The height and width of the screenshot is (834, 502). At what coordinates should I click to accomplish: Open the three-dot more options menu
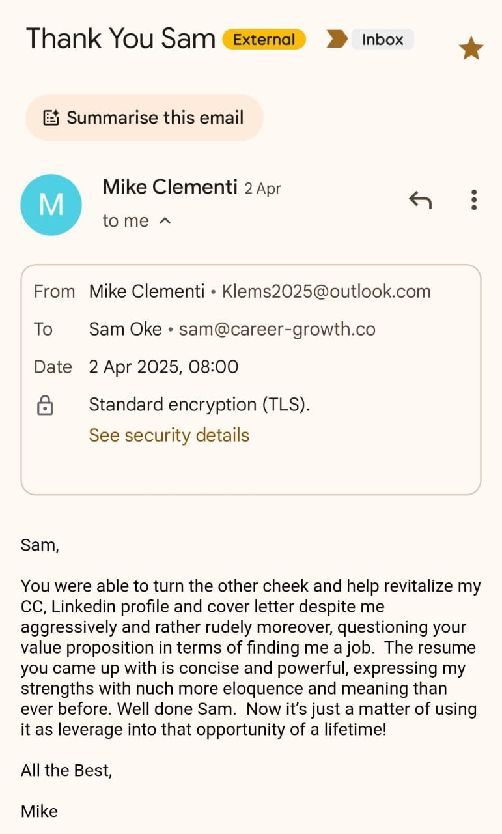coord(474,199)
